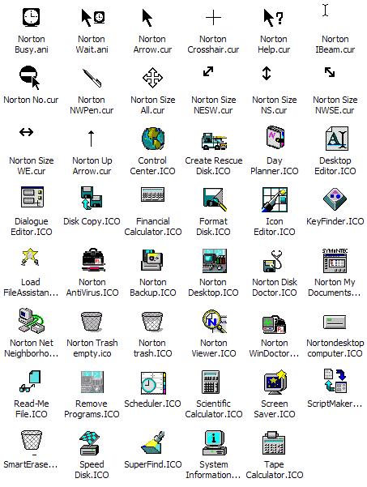Image resolution: width=367 pixels, height=487 pixels.
Task: Click the Norton Wait.ani cursor icon
Action: [92, 17]
